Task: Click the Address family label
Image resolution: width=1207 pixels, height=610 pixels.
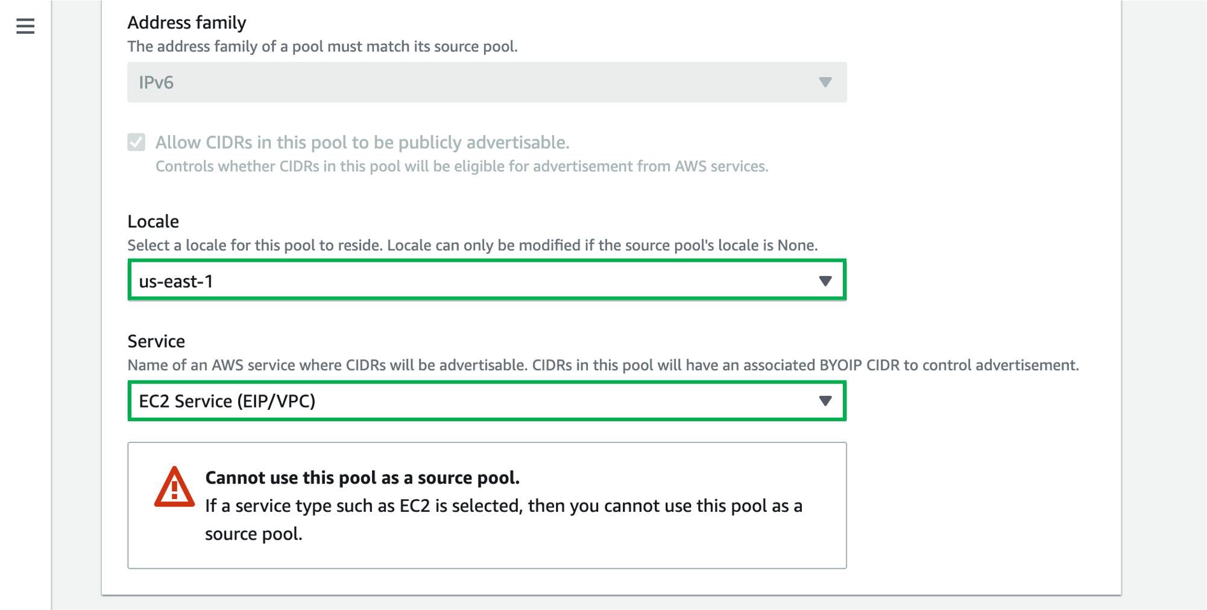Action: 186,22
